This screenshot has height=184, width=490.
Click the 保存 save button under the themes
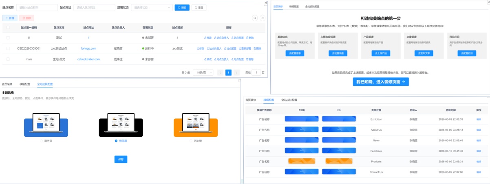[x=121, y=159]
